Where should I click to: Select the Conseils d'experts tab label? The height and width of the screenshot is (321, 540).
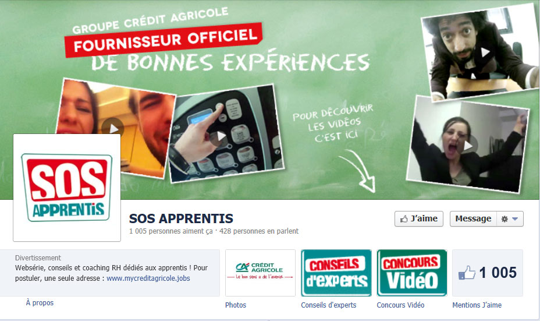pyautogui.click(x=329, y=305)
